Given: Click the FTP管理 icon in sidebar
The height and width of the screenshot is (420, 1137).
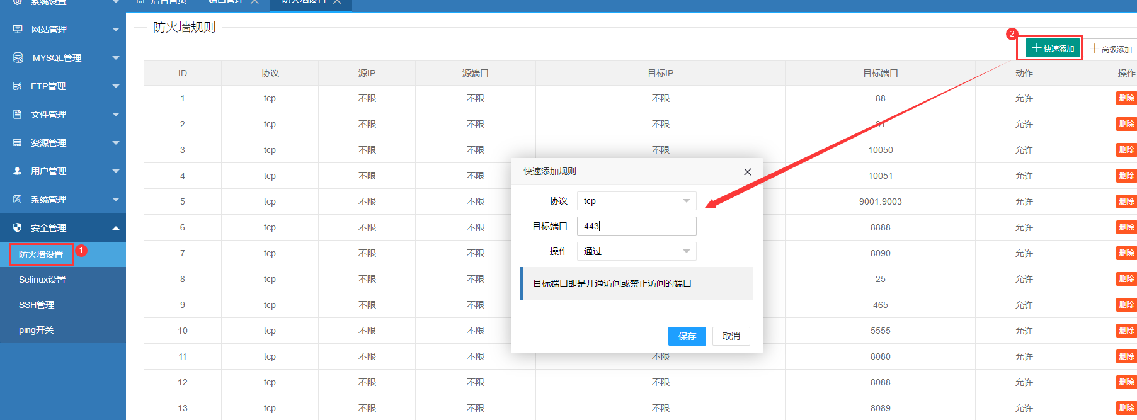Looking at the screenshot, I should pos(18,86).
